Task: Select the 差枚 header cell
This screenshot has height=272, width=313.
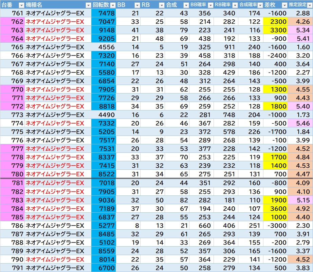Action: pos(275,5)
